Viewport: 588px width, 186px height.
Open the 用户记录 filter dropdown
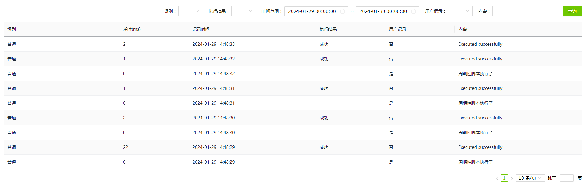pyautogui.click(x=460, y=11)
